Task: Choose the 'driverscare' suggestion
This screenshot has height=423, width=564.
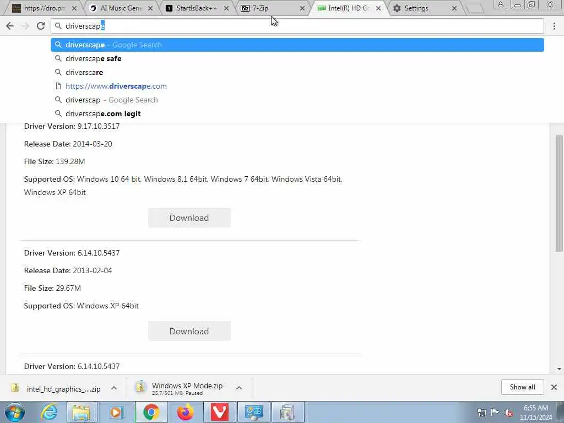Action: 297,72
